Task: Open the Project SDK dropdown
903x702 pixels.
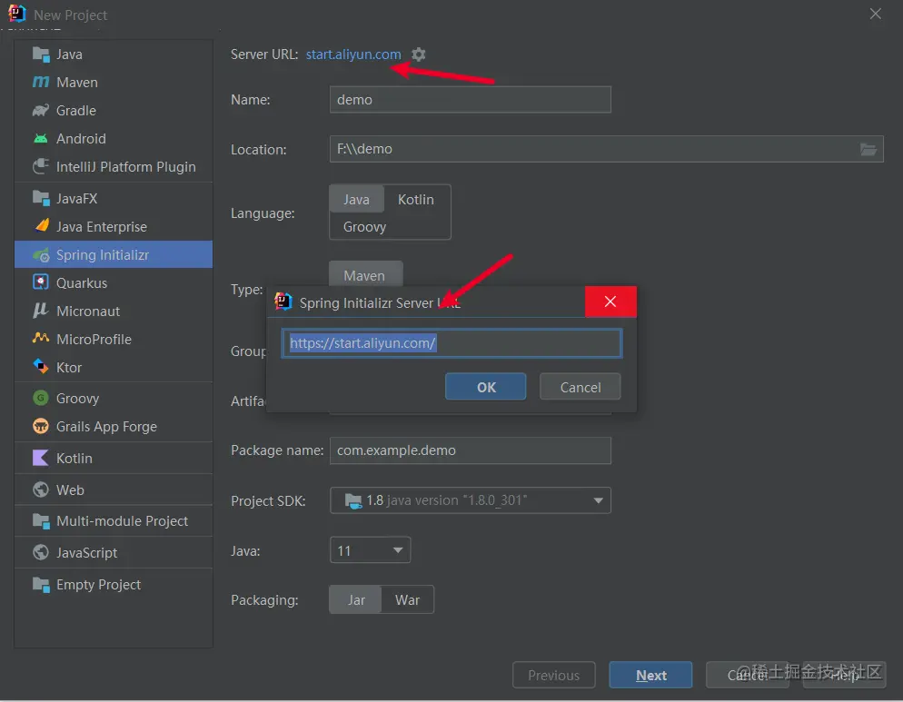Action: click(x=471, y=500)
